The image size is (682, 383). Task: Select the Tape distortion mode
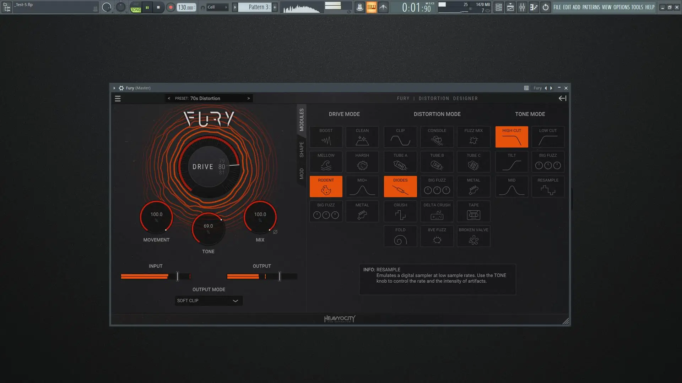pos(473,211)
